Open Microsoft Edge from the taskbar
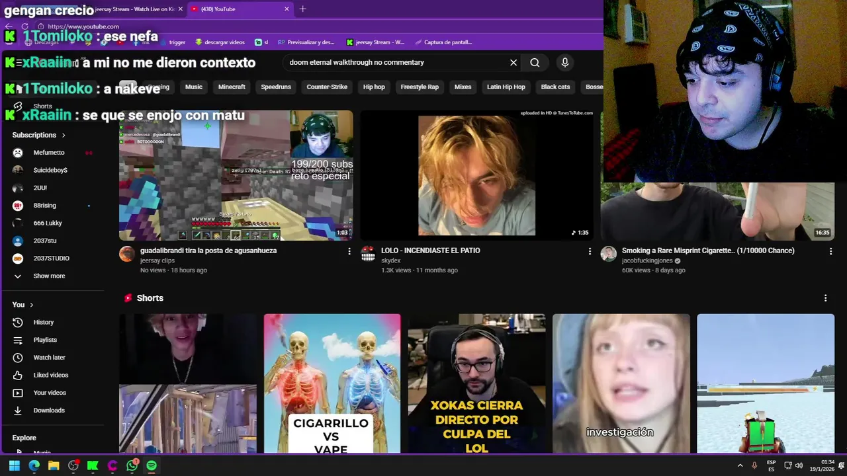This screenshot has height=476, width=847. (x=34, y=465)
